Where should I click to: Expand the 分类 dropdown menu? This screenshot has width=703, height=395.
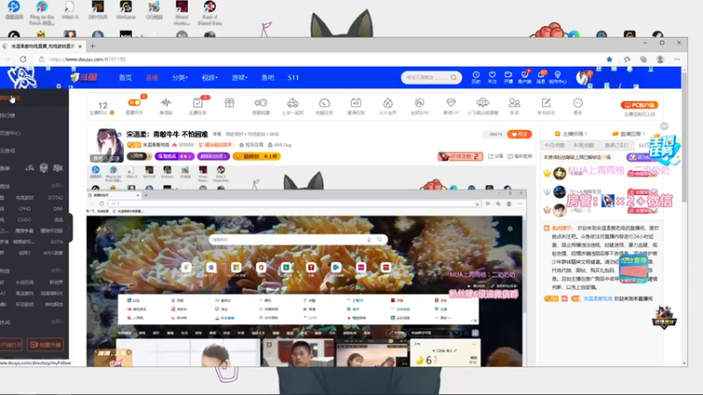point(180,77)
